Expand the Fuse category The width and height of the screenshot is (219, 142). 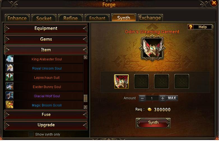[x=46, y=114]
